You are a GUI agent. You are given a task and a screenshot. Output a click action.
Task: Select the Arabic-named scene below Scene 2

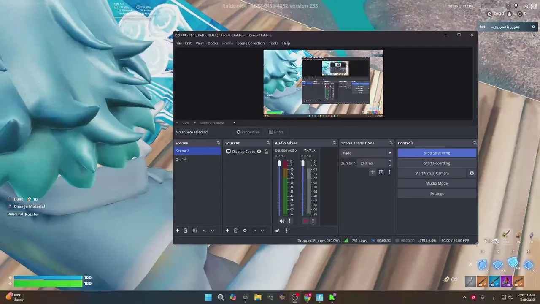197,159
